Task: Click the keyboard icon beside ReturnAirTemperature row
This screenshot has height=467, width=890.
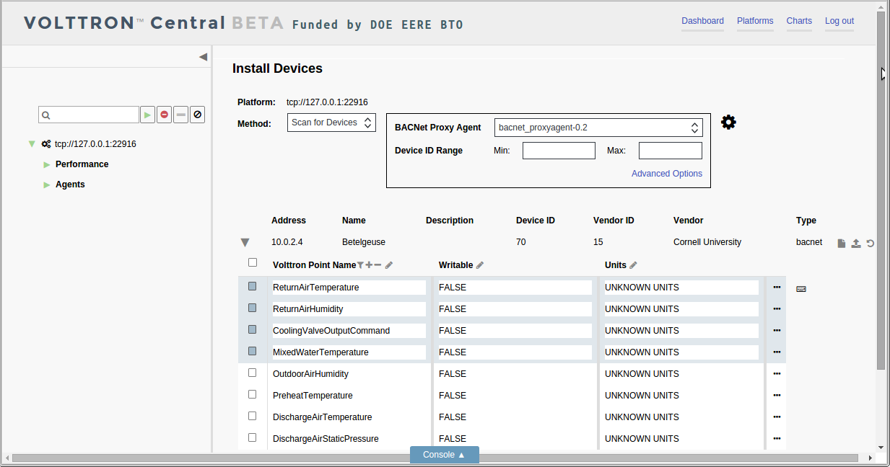Action: coord(801,289)
